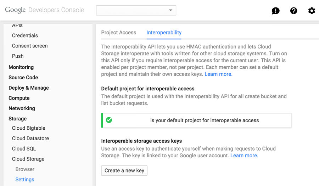Expand the Storage section in sidebar
Screen dimensions: 319x186
[17, 119]
